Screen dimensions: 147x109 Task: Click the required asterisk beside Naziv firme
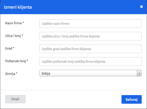point(23,23)
